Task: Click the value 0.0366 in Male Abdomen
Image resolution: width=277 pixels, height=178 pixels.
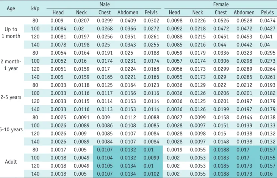Action: (x=128, y=28)
